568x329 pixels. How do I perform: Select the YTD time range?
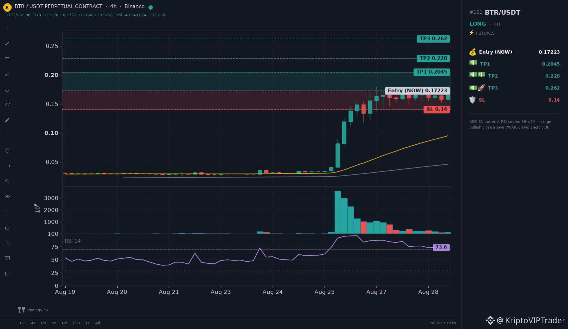pos(76,323)
